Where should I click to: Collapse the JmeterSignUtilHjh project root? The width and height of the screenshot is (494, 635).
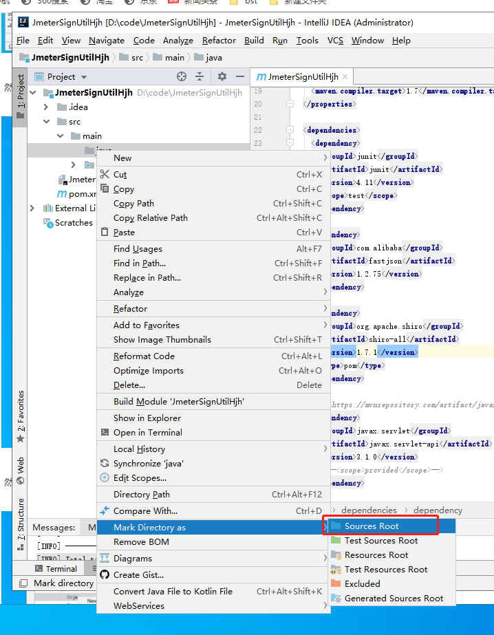[x=33, y=93]
